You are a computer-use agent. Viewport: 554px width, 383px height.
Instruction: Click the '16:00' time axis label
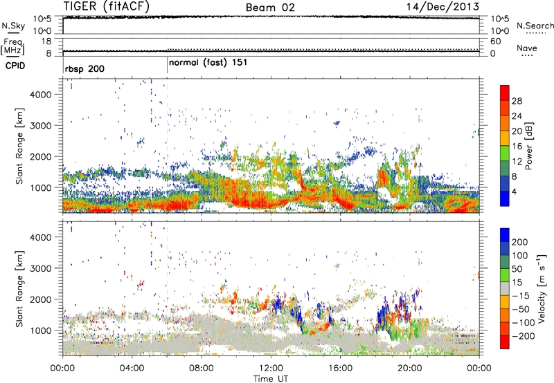(340, 368)
